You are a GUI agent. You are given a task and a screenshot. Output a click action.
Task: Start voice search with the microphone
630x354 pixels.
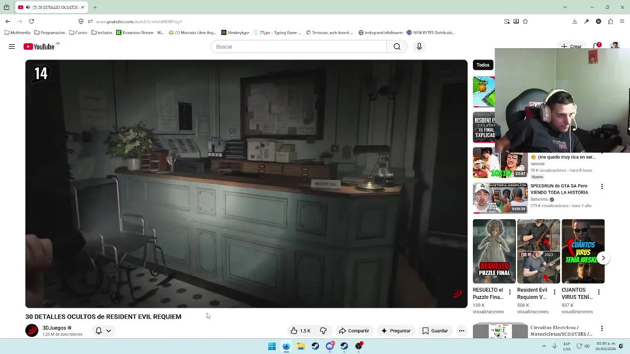click(419, 47)
